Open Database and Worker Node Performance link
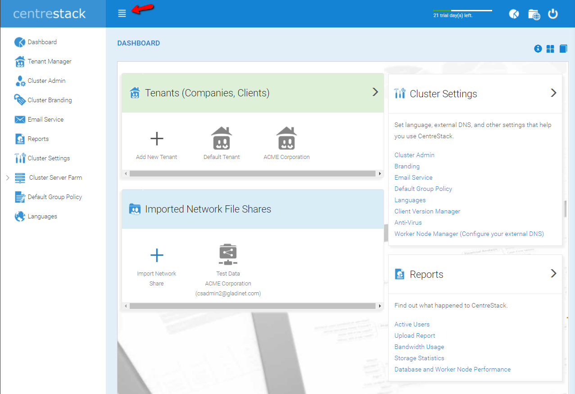Image resolution: width=575 pixels, height=394 pixels. pyautogui.click(x=453, y=369)
